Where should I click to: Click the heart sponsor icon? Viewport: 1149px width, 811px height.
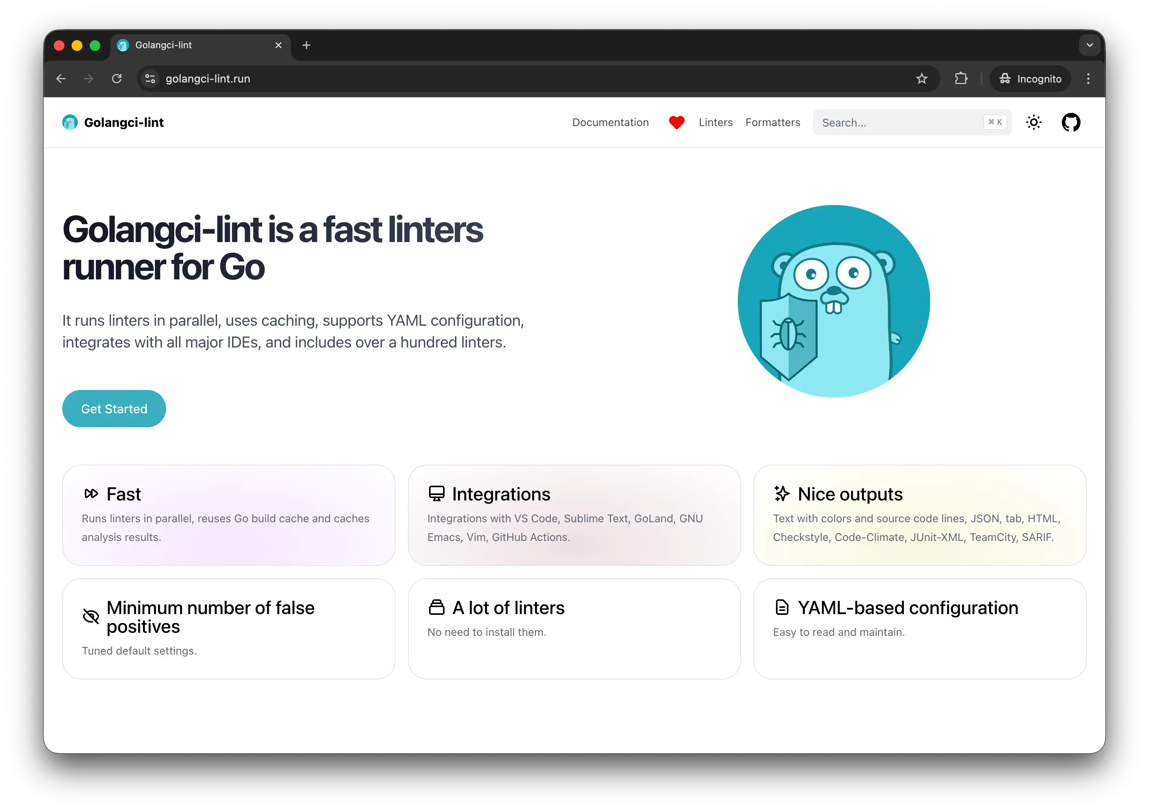(676, 122)
